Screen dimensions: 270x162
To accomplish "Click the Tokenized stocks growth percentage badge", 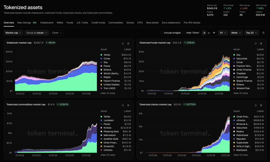I will 189,104.
